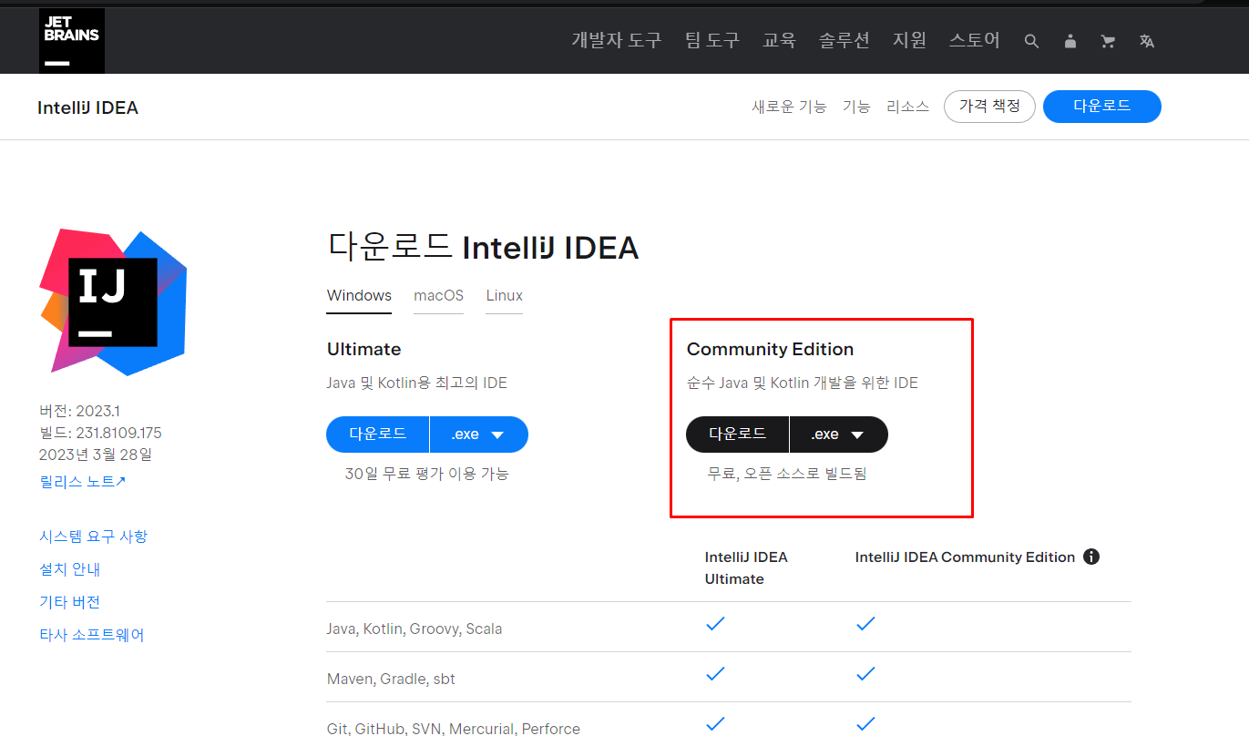
Task: Open the shopping cart icon
Action: (1108, 41)
